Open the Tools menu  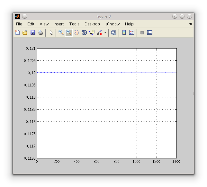(74, 24)
